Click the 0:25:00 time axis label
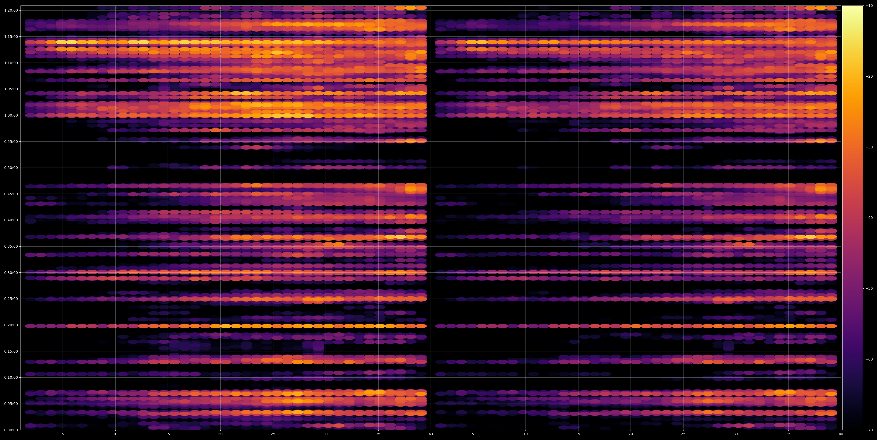This screenshot has height=440, width=877. [11, 298]
